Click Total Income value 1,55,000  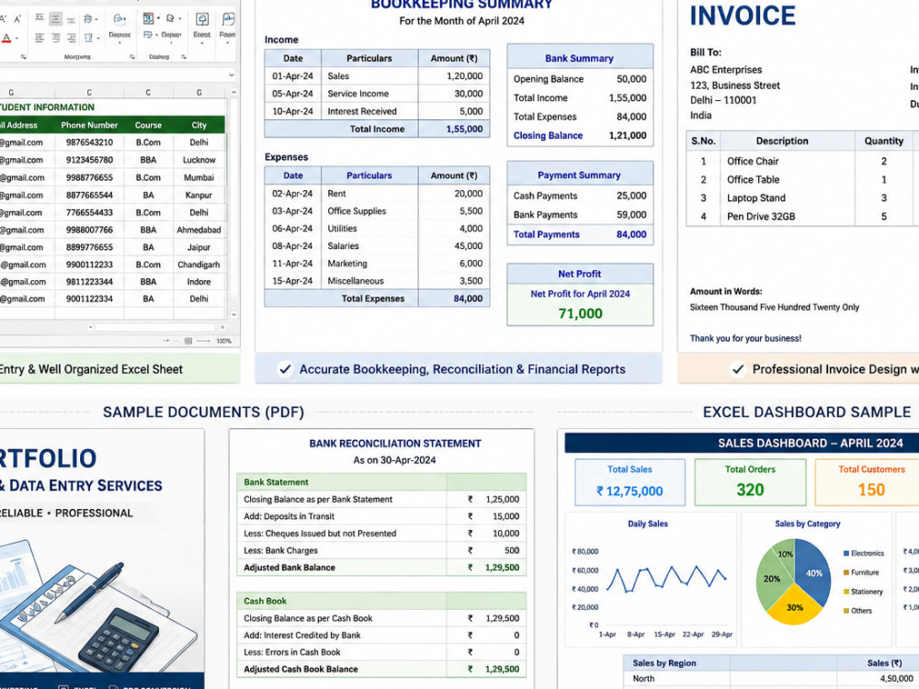(464, 129)
